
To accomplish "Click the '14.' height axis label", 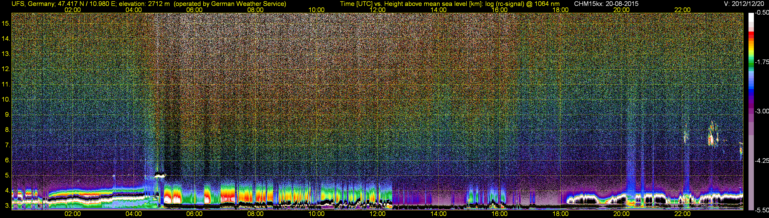I will pyautogui.click(x=6, y=38).
